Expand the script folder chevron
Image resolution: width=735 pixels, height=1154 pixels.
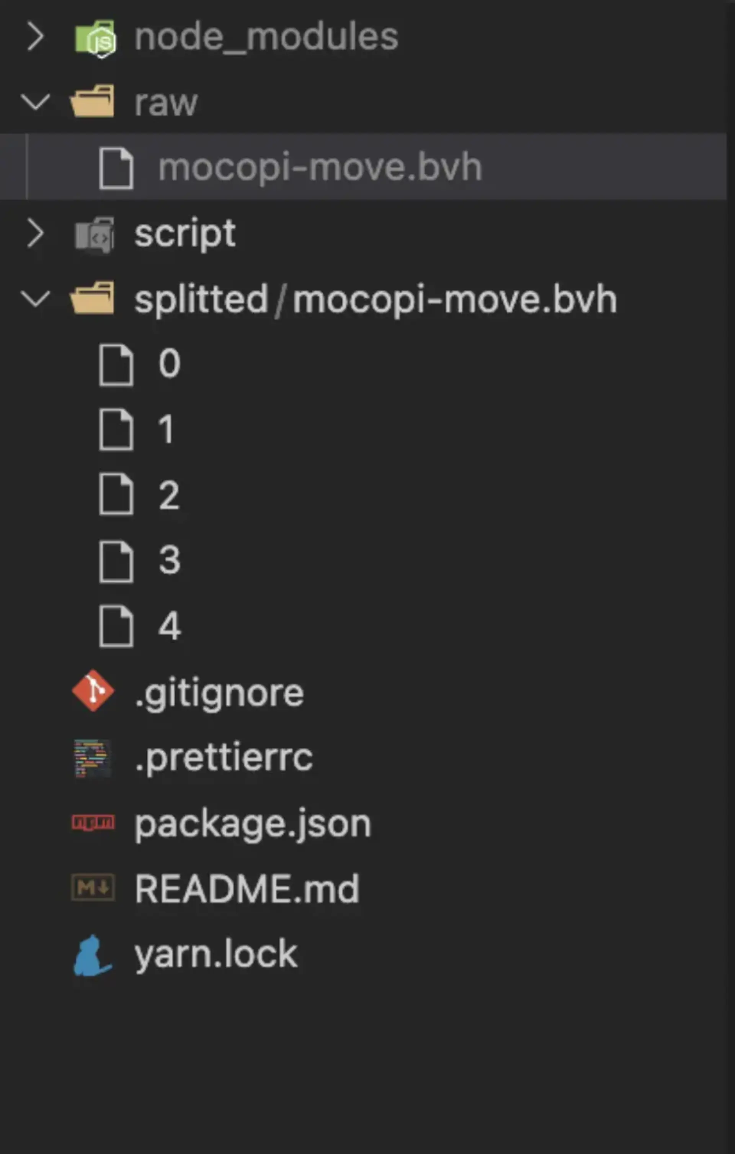[x=36, y=233]
